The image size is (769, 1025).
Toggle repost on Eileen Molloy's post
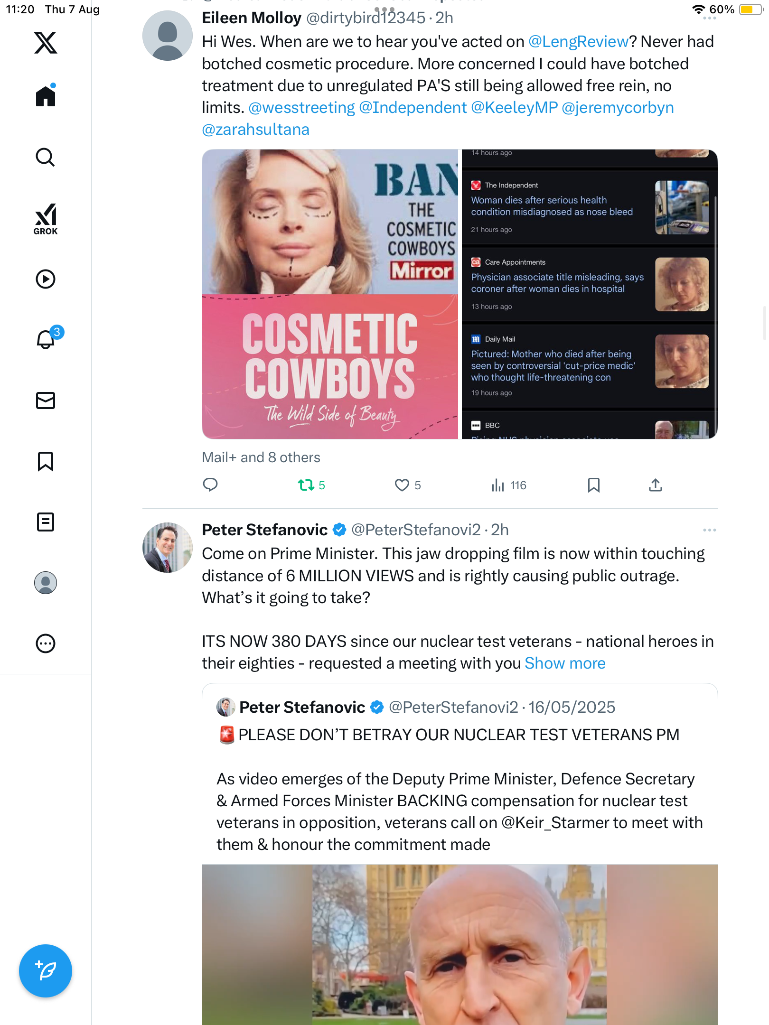point(306,485)
